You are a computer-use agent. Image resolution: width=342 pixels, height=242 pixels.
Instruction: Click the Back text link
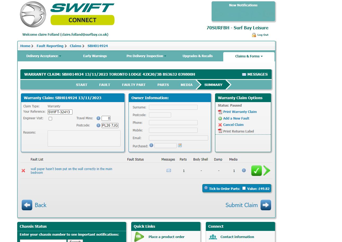(x=40, y=205)
